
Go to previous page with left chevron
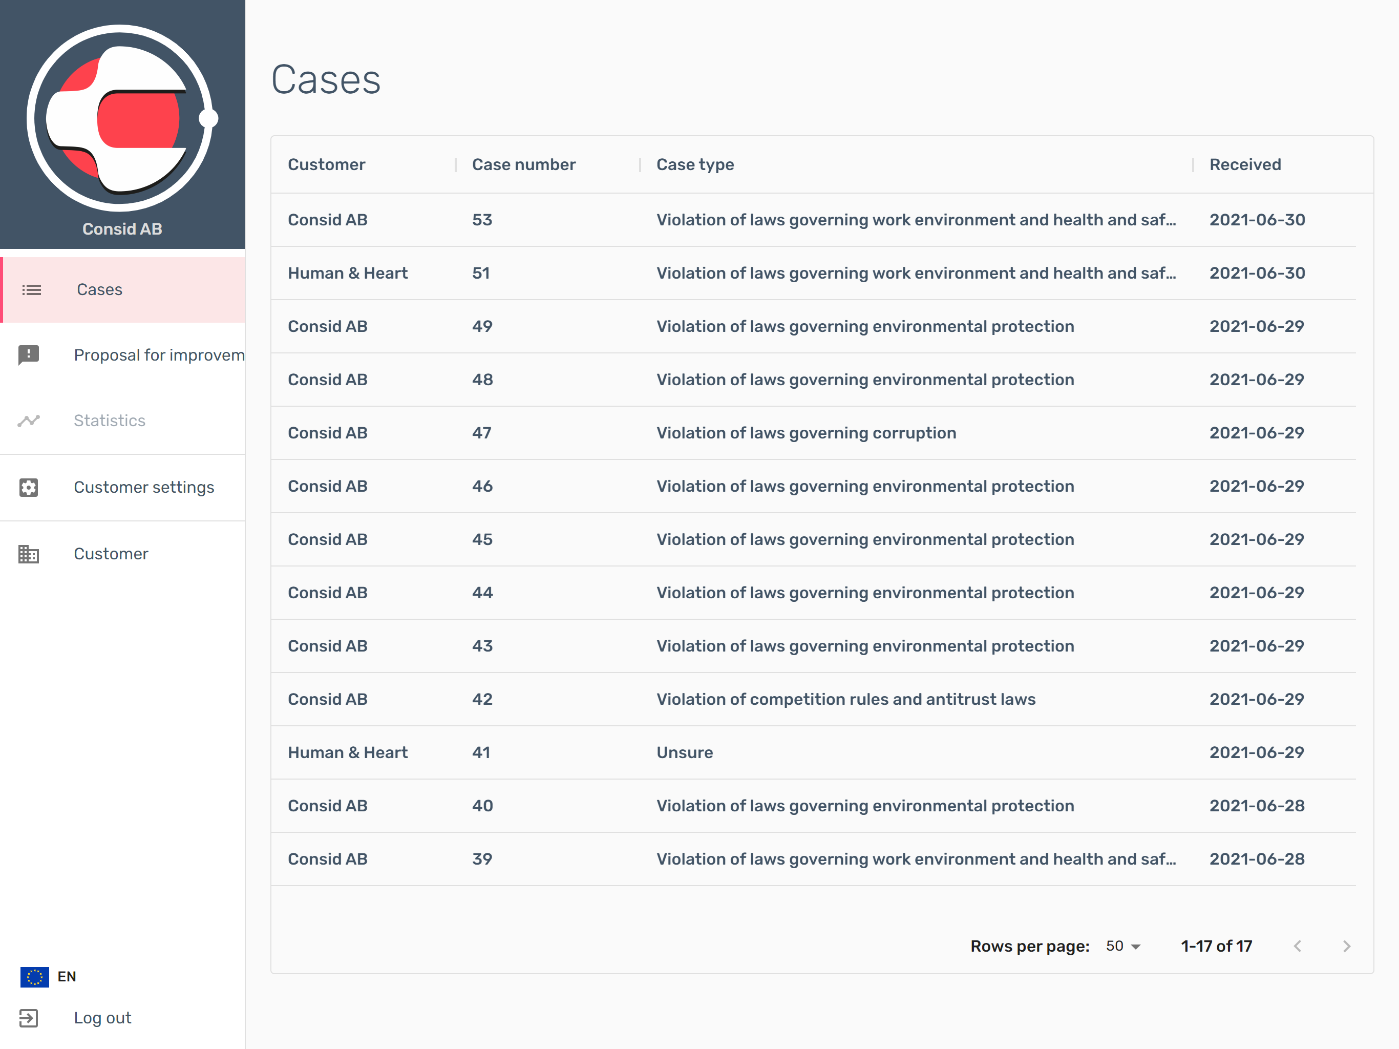tap(1297, 946)
